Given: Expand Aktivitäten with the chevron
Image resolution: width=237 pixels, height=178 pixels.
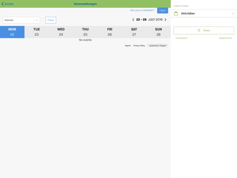Looking at the screenshot, I should click(233, 14).
